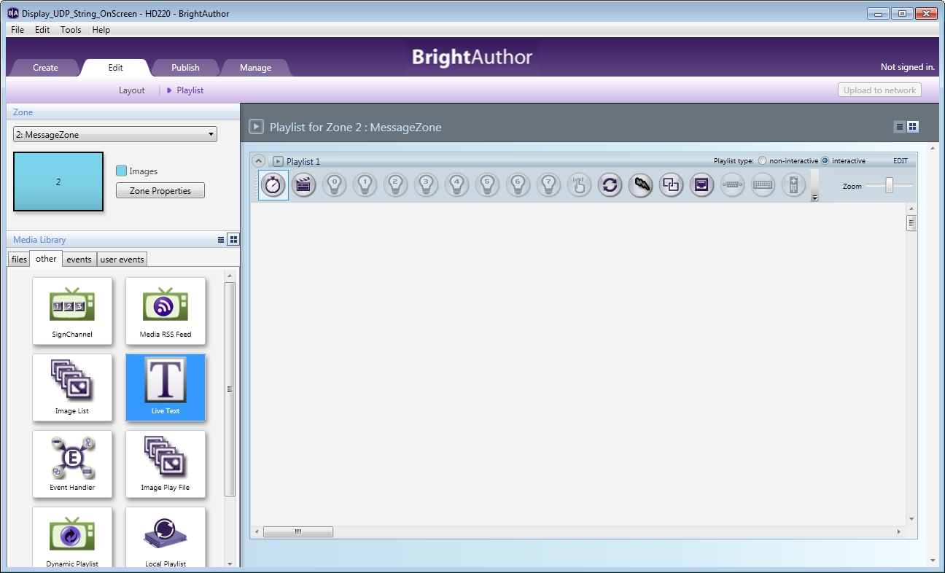Open the File menu
The image size is (945, 573).
tap(17, 30)
